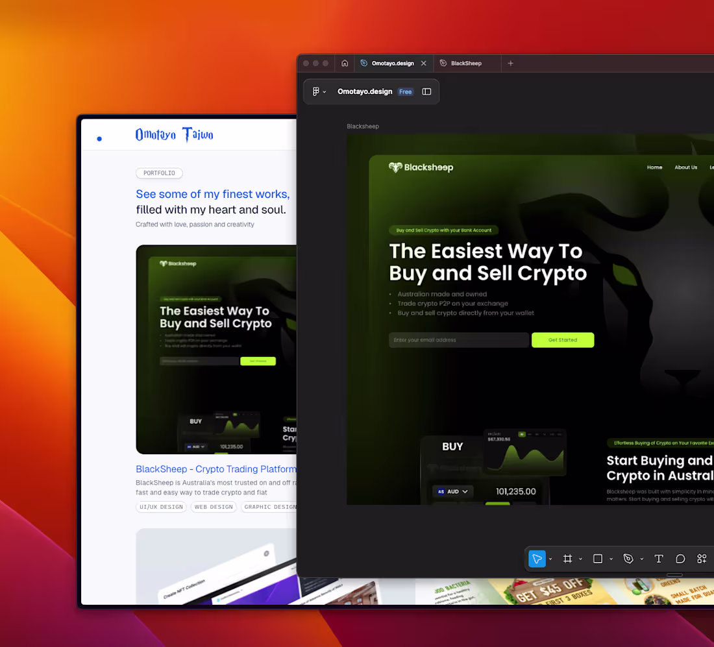Select the Pen tool
The height and width of the screenshot is (647, 714).
point(628,559)
